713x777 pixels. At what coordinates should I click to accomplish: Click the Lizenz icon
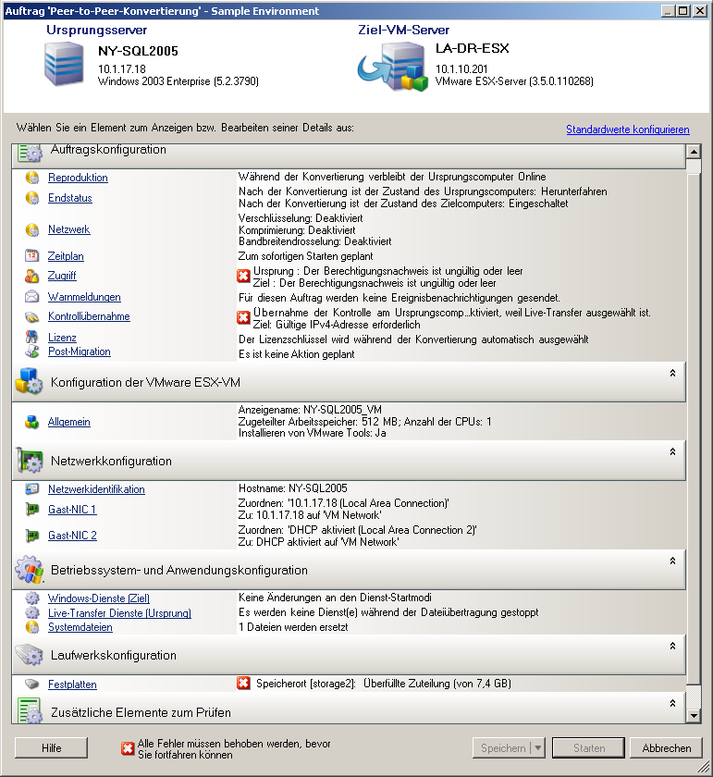(32, 338)
